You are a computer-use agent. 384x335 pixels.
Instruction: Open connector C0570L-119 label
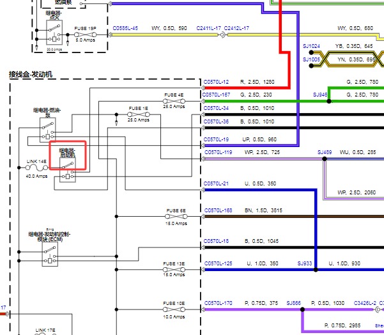[x=219, y=152]
